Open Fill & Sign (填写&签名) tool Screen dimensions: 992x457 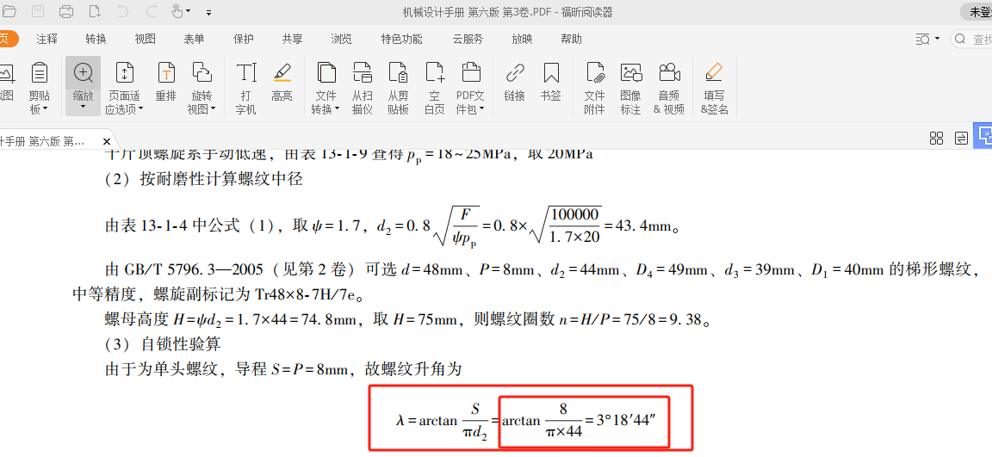pos(714,87)
